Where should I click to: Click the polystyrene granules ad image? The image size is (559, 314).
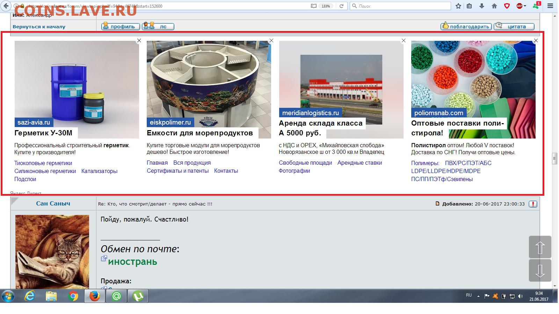click(473, 89)
